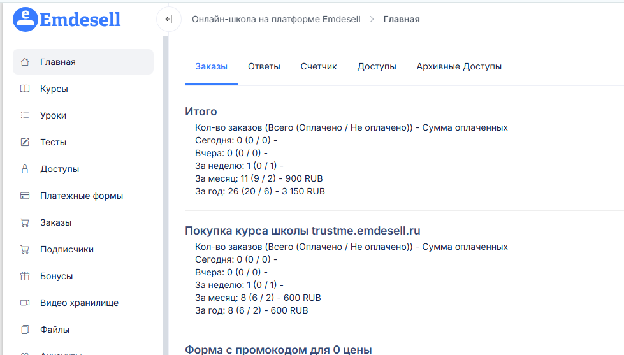Open Подписчики in the sidebar
The image size is (624, 355).
click(x=66, y=249)
